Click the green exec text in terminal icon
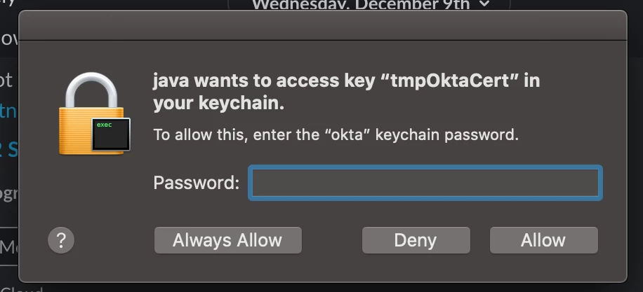Screen dimensions: 643x292 [x=104, y=125]
